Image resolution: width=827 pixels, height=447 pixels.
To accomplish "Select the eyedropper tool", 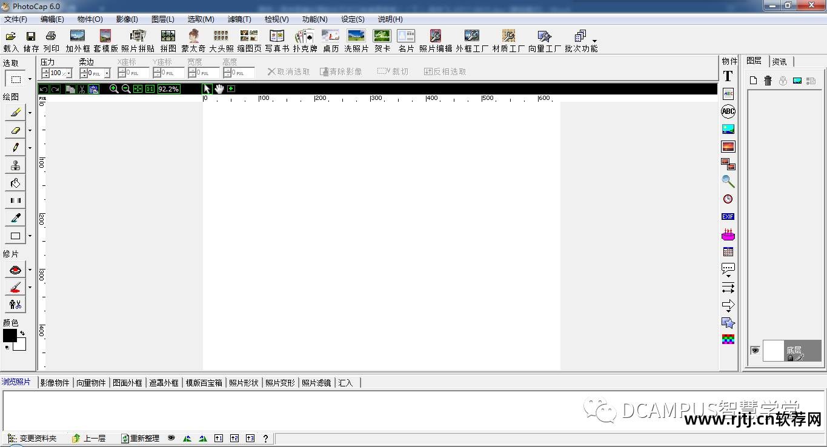I will click(x=15, y=218).
